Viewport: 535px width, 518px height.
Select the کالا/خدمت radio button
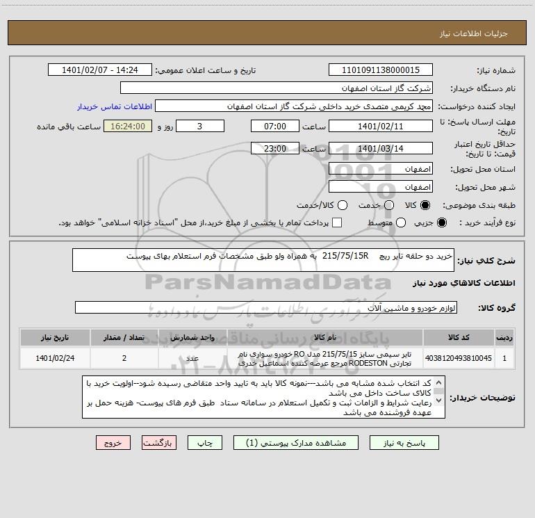click(x=343, y=205)
